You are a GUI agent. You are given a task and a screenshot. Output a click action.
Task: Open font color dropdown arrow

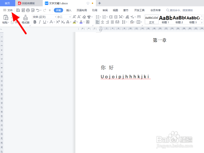coord(84,22)
